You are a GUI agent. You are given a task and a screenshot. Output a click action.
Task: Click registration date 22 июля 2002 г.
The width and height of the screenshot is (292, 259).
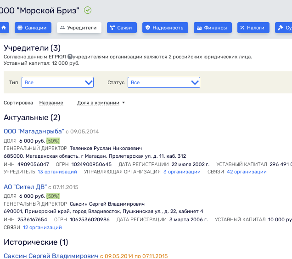click(191, 164)
